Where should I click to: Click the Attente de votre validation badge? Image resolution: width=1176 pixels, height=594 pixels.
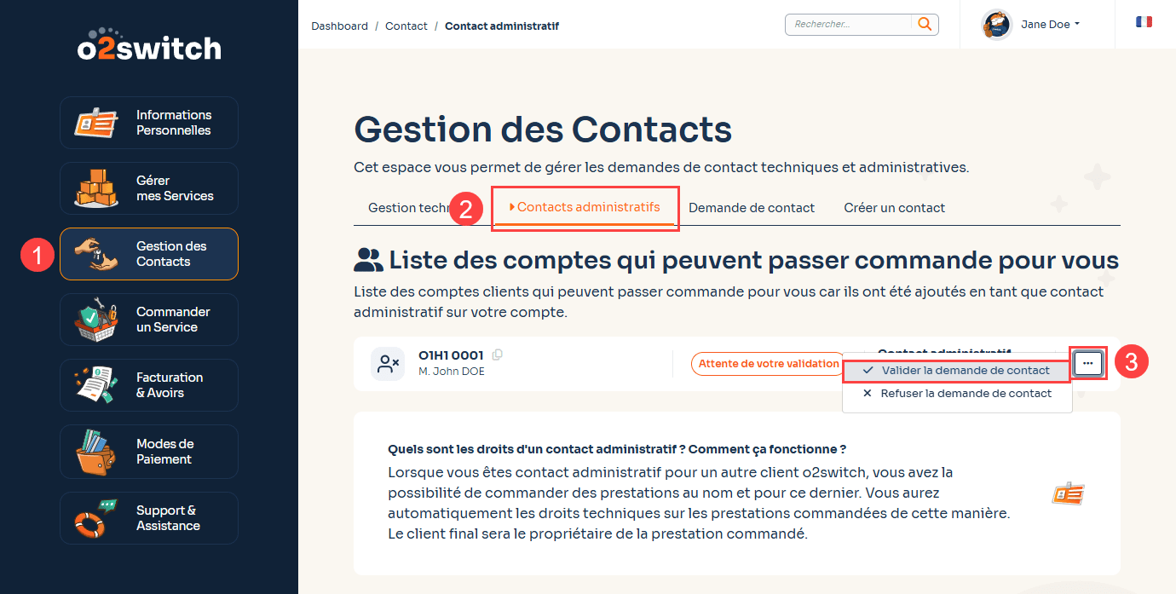[768, 363]
